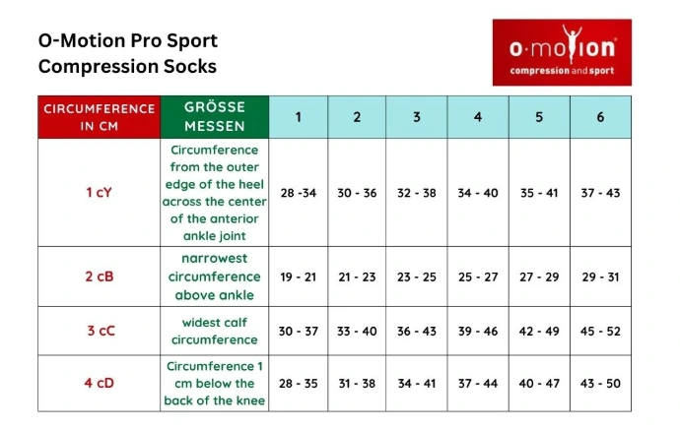This screenshot has height=430, width=680.
Task: Click the cell showing 36 - 43
Action: [416, 332]
